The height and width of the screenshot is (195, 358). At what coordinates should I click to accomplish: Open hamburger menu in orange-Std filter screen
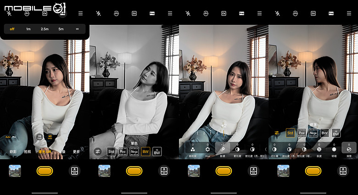point(349,13)
